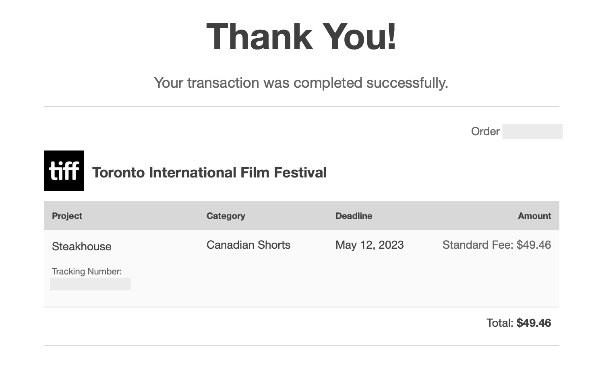Click the transaction completed successfully message
This screenshot has width=592, height=367.
(x=301, y=83)
